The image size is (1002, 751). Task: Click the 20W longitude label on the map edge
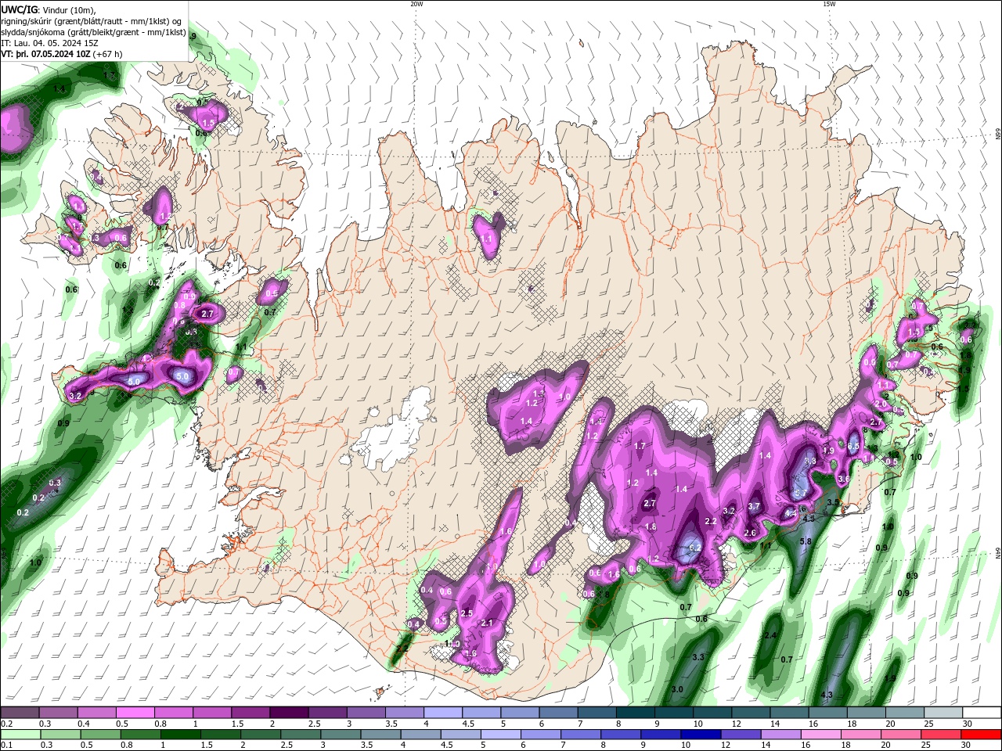(416, 4)
